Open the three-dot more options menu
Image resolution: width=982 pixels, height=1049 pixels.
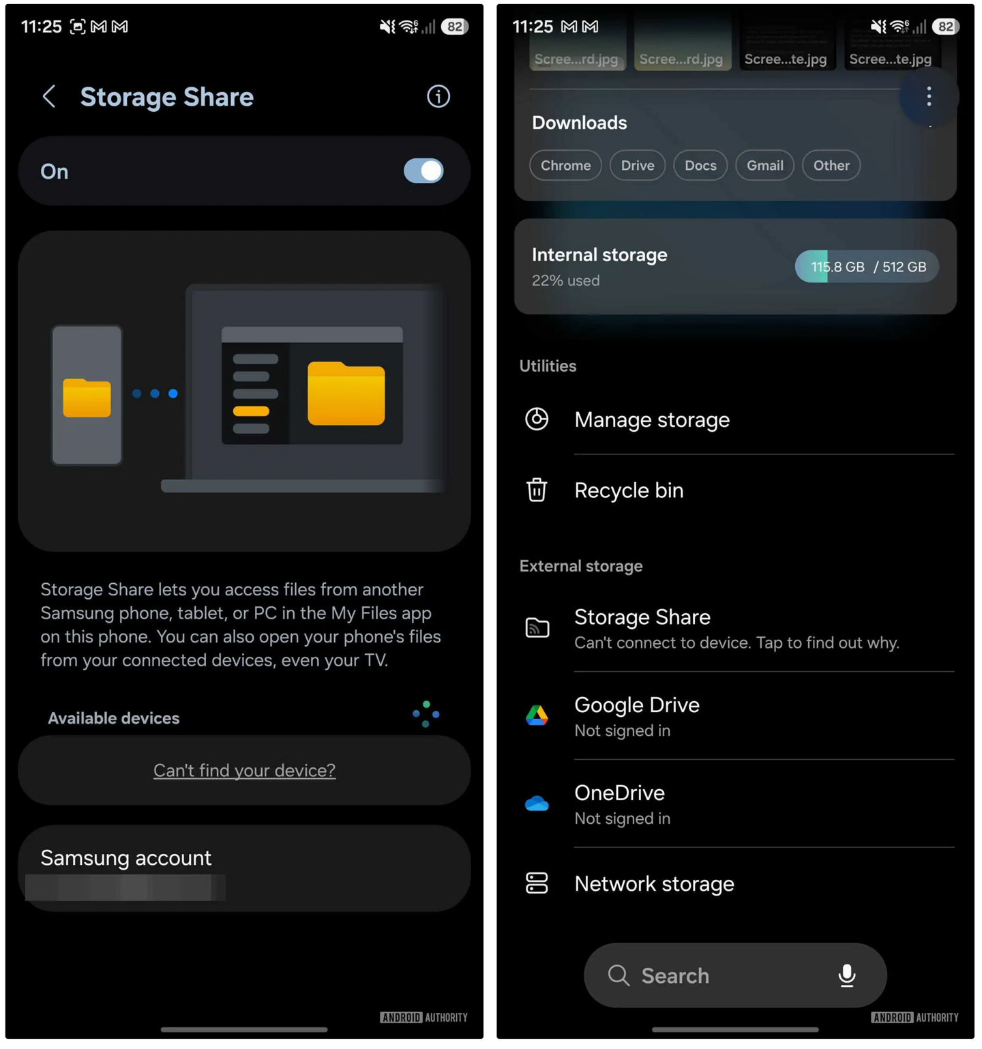pos(928,97)
